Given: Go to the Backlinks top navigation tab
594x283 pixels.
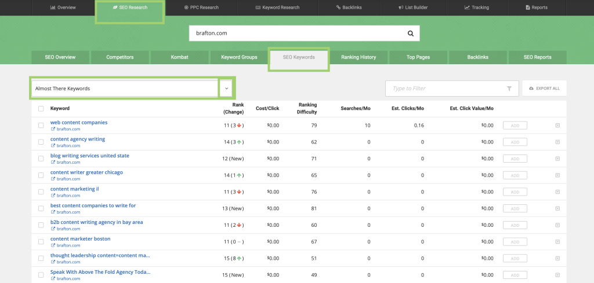Looking at the screenshot, I should point(349,8).
